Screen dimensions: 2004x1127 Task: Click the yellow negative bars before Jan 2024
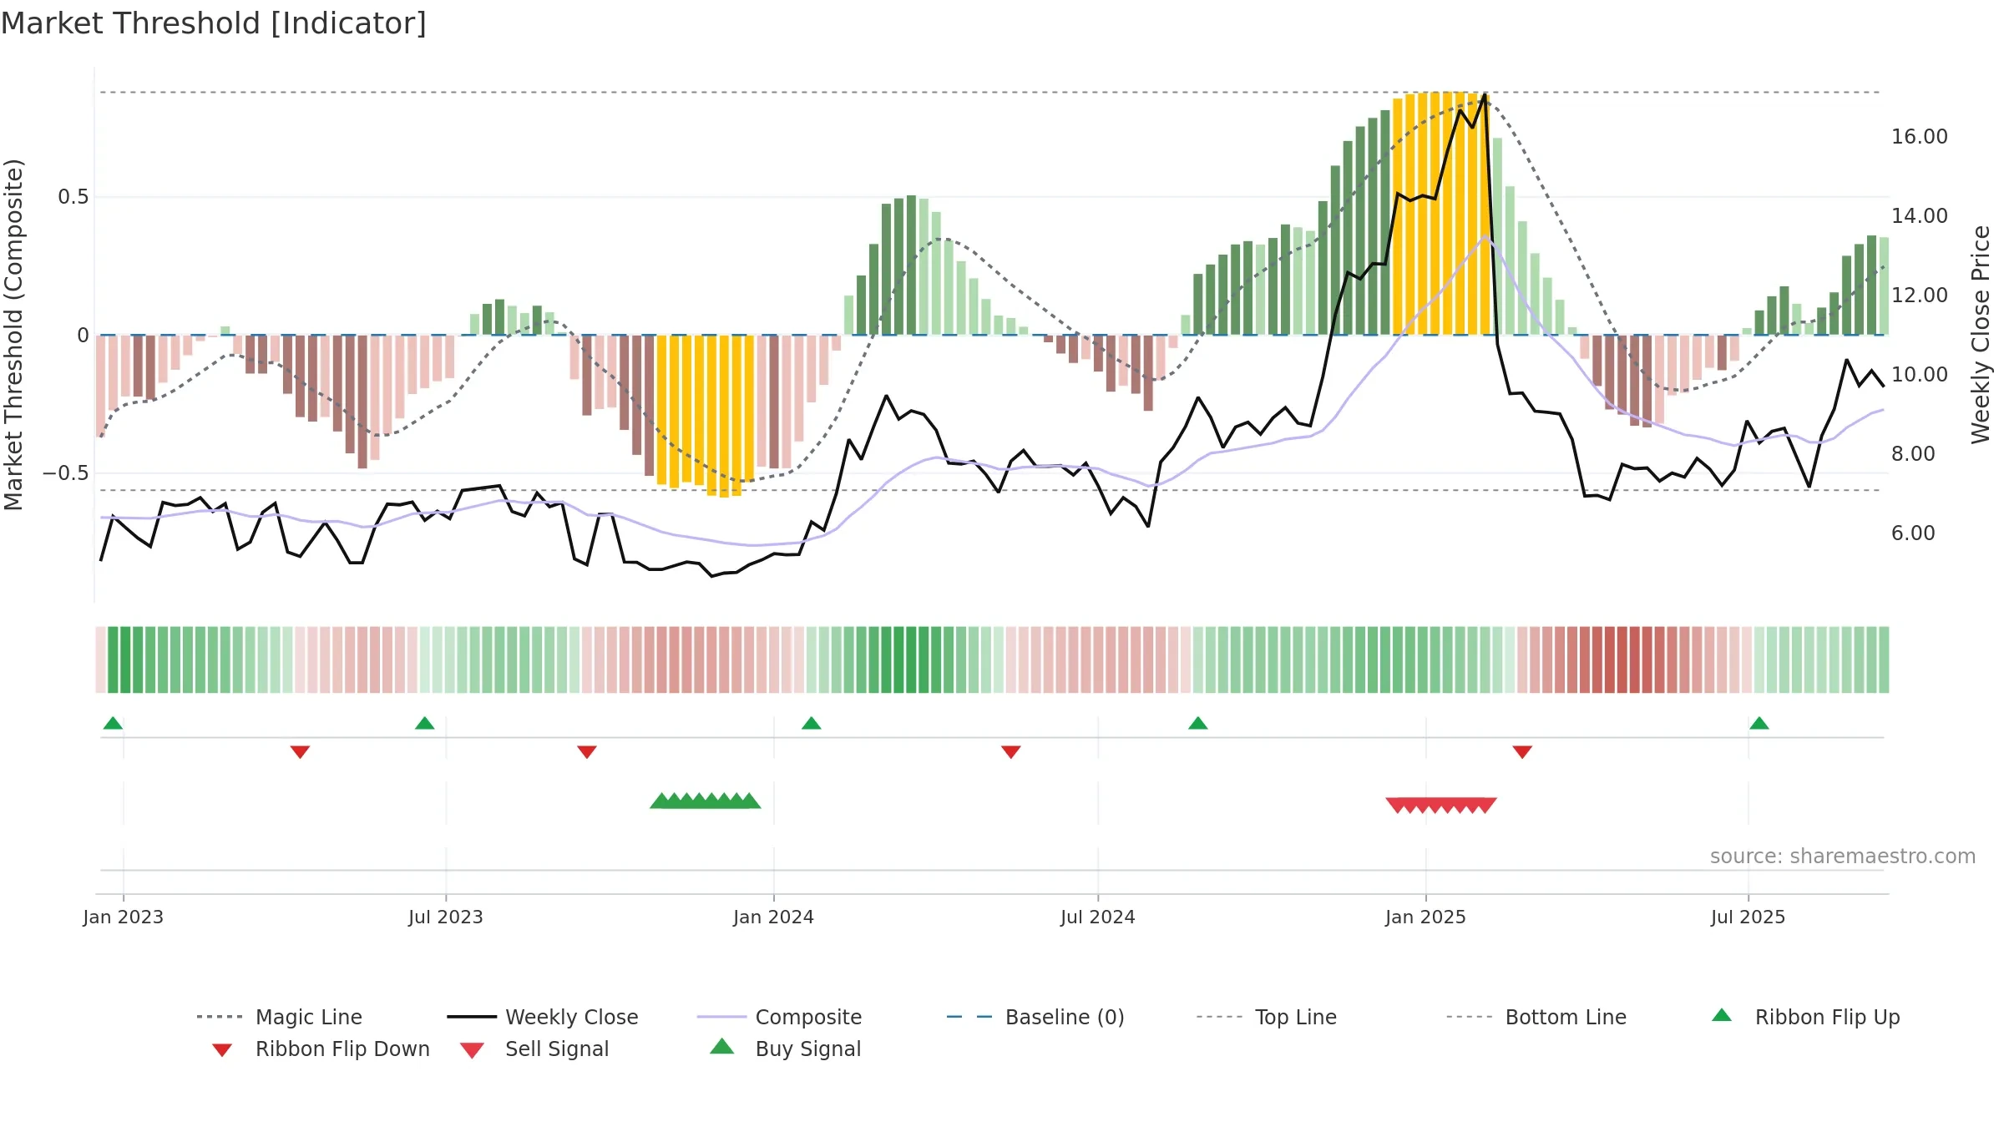pyautogui.click(x=706, y=415)
